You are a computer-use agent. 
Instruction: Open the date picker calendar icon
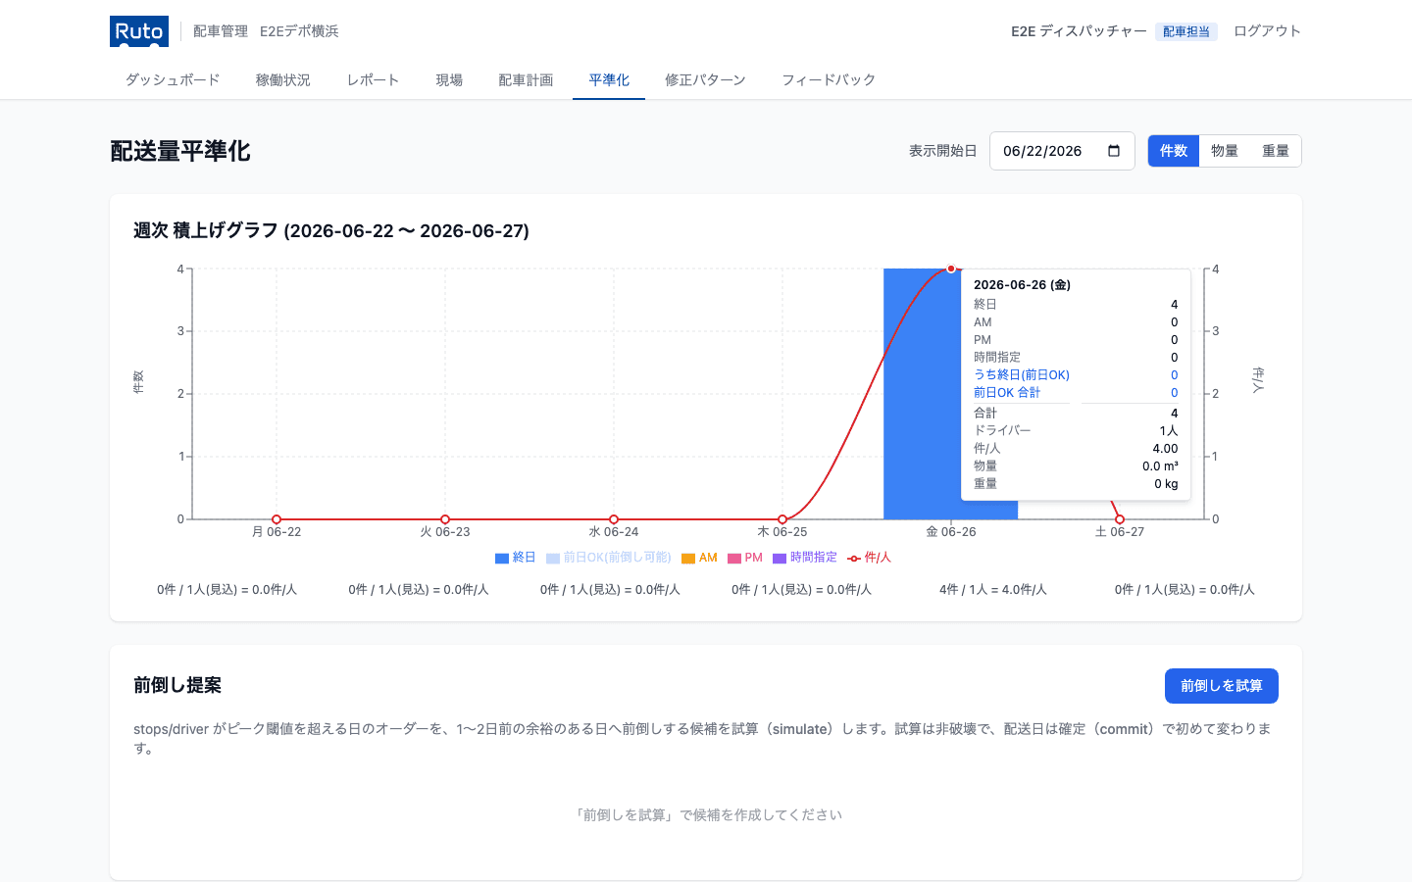click(1114, 151)
